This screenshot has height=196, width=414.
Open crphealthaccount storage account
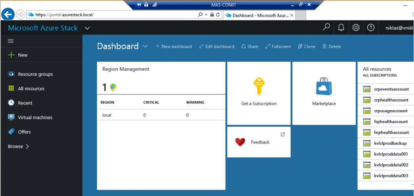coord(386,100)
